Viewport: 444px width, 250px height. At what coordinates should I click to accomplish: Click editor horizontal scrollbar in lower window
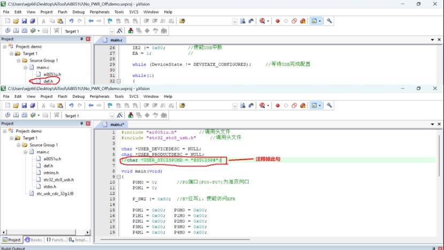[175, 240]
